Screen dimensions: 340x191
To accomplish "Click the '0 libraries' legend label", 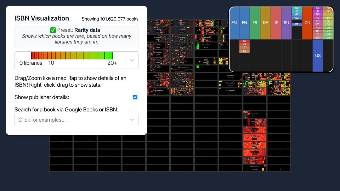I will tap(31, 63).
